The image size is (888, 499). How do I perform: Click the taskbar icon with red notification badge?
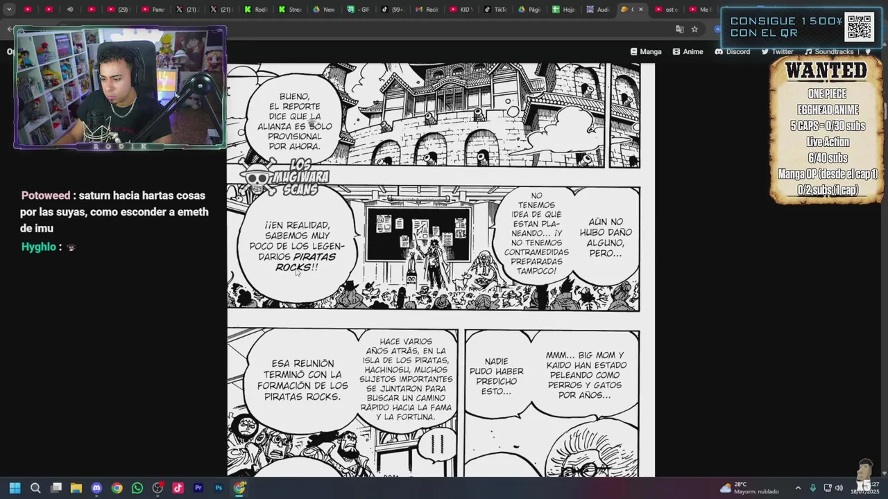[x=158, y=488]
